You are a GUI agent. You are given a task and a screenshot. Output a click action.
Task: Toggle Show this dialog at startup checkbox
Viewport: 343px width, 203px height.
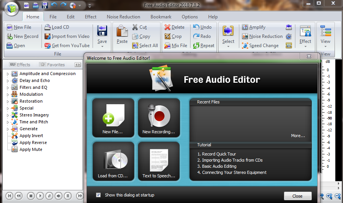(98, 195)
